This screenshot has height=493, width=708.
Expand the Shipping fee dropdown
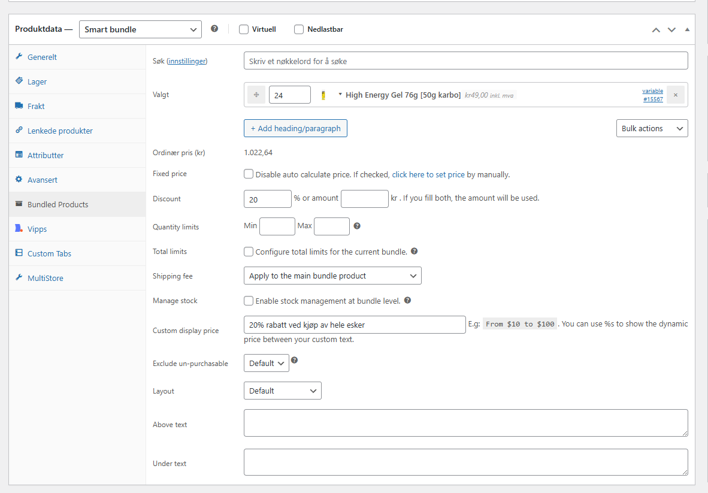tap(332, 276)
